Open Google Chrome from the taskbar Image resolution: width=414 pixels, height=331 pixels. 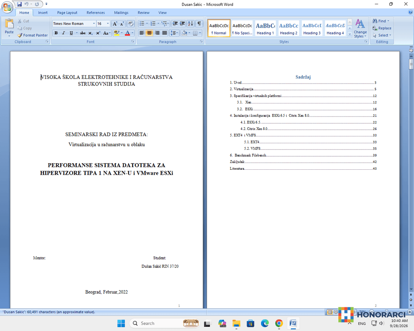279,323
